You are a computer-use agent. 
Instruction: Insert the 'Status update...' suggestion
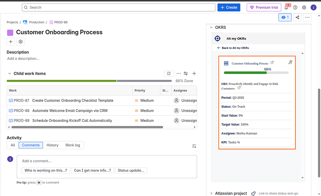pyautogui.click(x=131, y=171)
